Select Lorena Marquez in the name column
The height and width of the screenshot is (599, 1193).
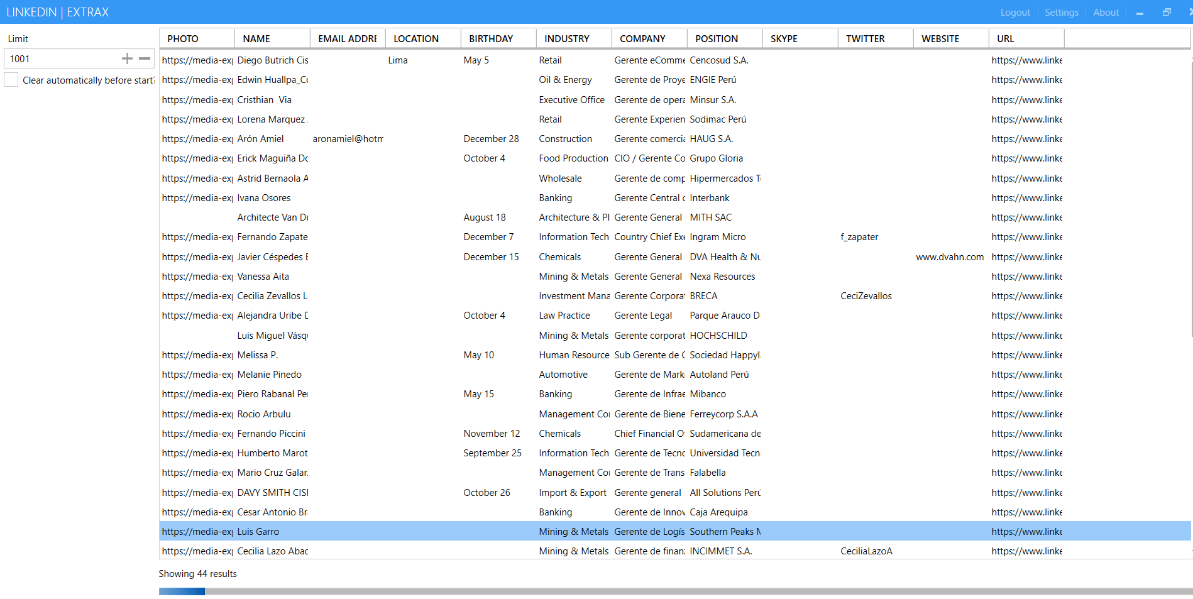pos(272,119)
